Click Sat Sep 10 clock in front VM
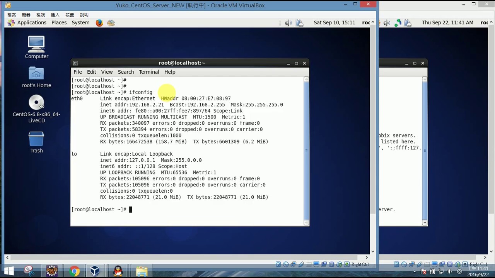This screenshot has height=278, width=495. coord(335,23)
